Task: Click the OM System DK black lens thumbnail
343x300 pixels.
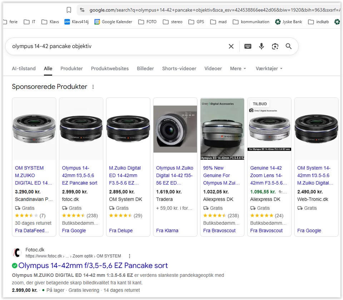Action: point(128,129)
